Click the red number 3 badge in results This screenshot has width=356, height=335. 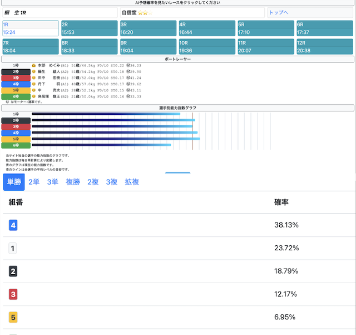pyautogui.click(x=13, y=294)
